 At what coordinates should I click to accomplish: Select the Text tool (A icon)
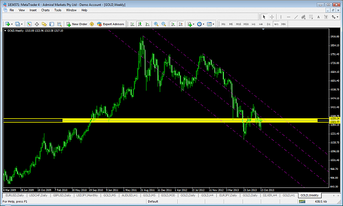tap(318, 17)
